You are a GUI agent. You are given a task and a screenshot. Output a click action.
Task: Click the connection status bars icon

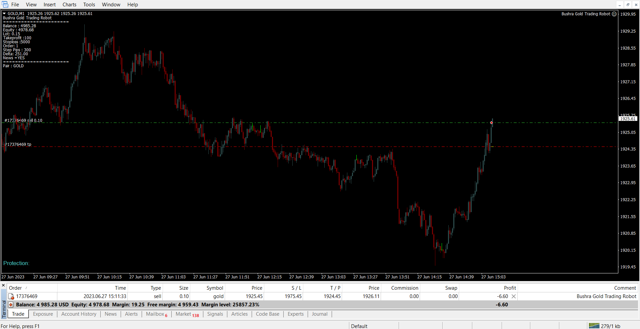(594, 326)
